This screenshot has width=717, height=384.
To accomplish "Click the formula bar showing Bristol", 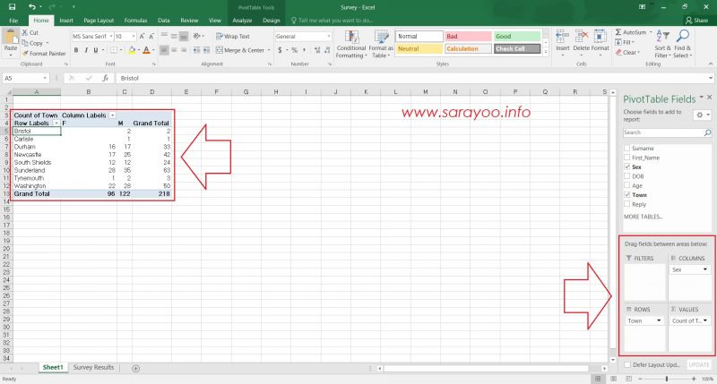I will [x=414, y=78].
